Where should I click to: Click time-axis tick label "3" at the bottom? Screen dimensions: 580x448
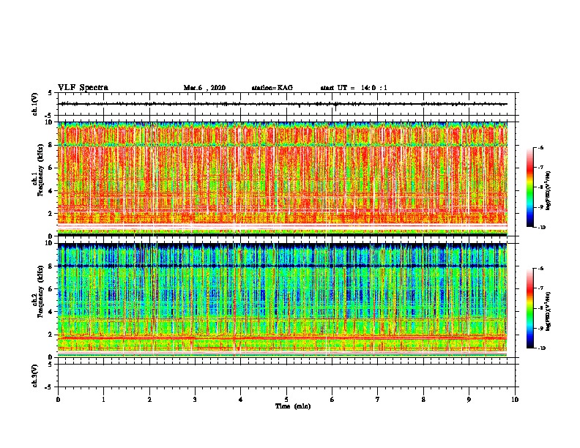click(x=195, y=400)
